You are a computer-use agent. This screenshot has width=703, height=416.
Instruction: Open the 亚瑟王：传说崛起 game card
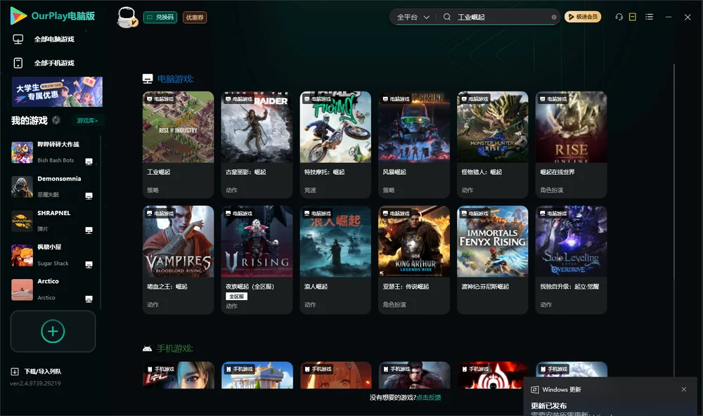click(x=414, y=259)
